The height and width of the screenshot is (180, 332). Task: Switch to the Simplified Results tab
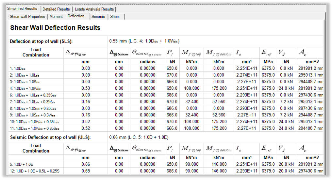pos(23,9)
